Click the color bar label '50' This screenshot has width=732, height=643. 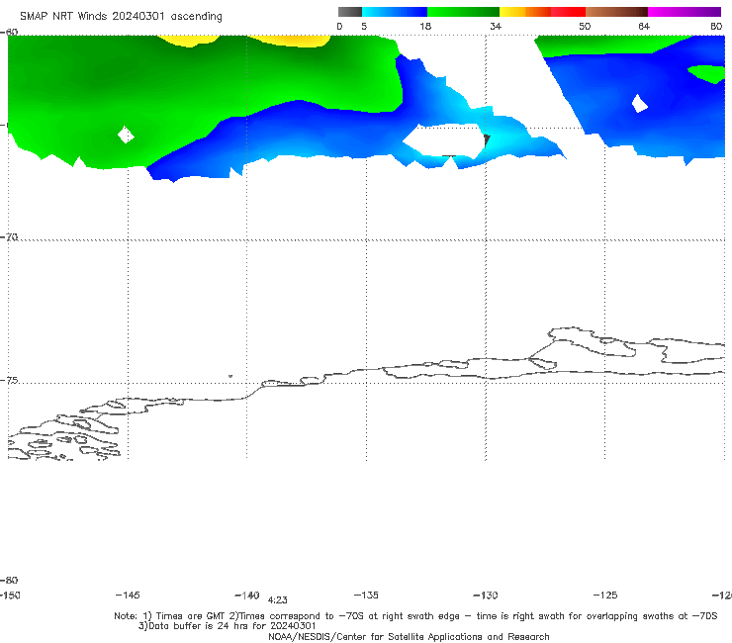tap(585, 26)
